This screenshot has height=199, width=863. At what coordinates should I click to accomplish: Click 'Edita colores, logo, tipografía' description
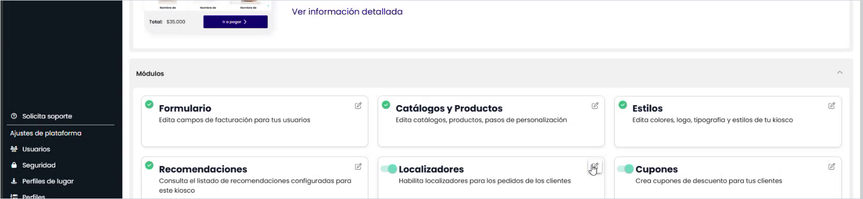pyautogui.click(x=712, y=120)
